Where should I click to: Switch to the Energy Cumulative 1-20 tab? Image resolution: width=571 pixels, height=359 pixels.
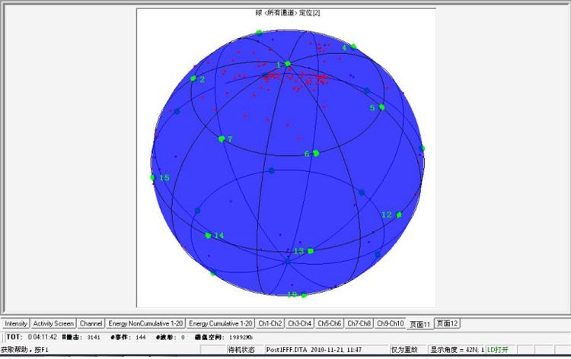(x=221, y=323)
